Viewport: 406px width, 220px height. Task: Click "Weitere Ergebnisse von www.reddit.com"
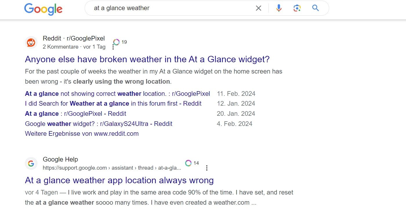tap(82, 134)
